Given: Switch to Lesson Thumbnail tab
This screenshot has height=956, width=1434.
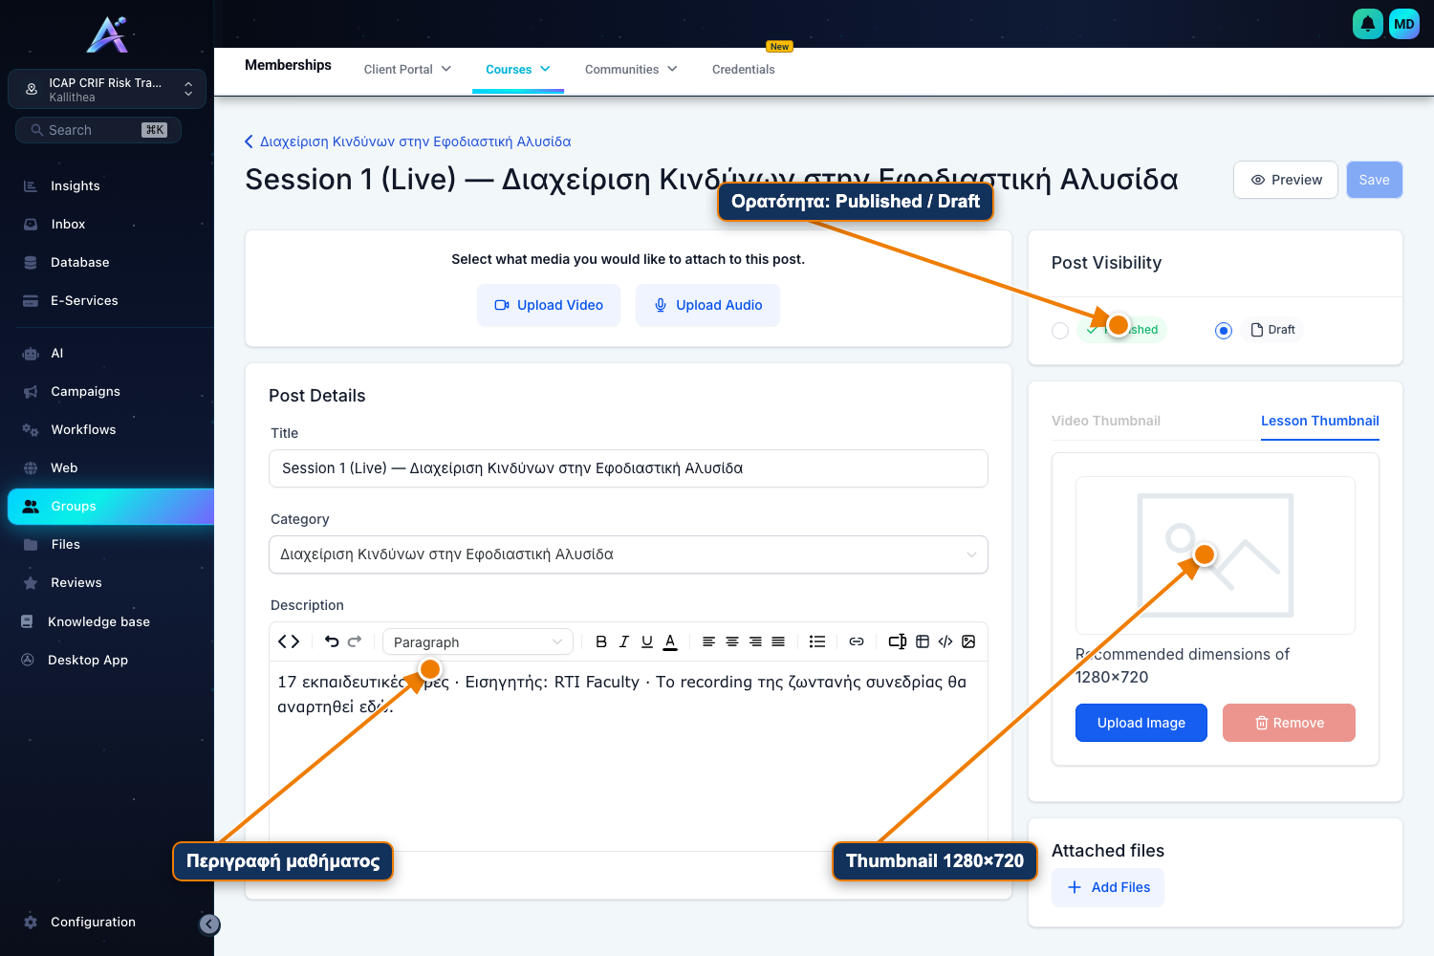Looking at the screenshot, I should [x=1320, y=421].
